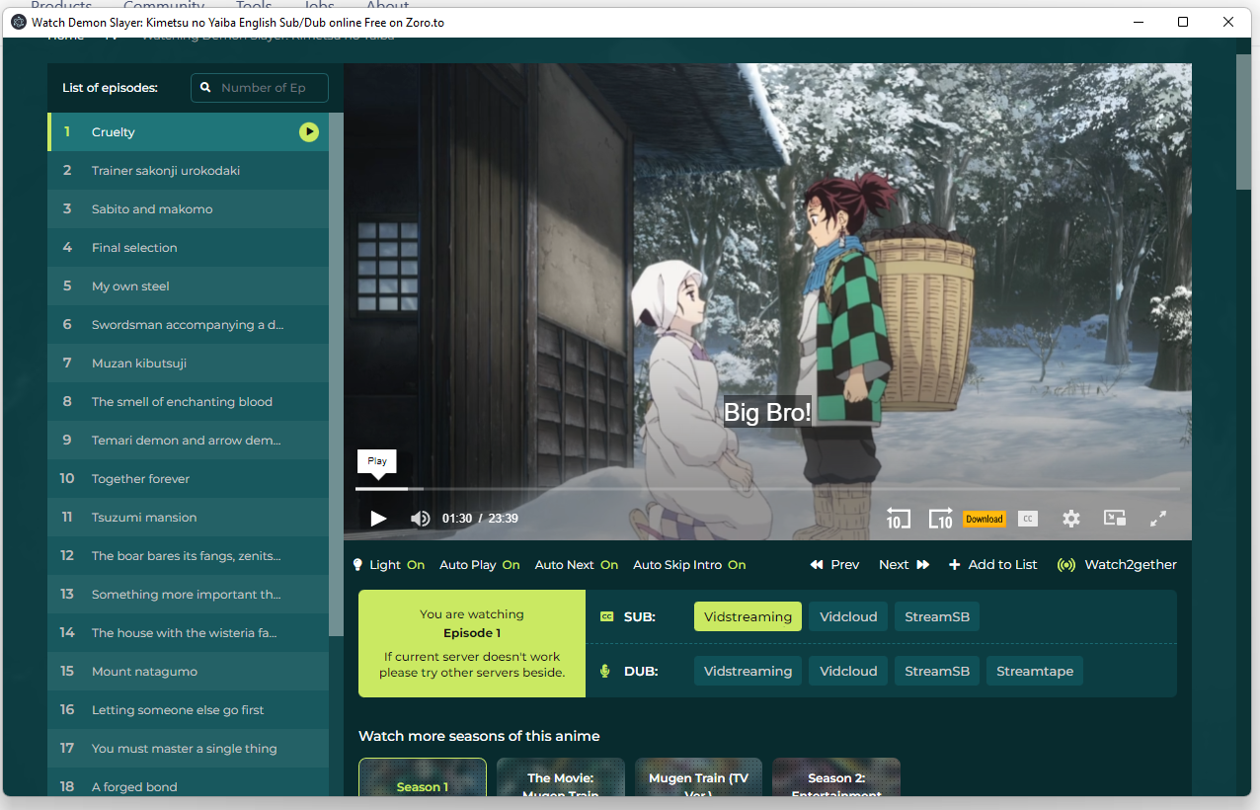Viewport: 1260px width, 810px height.
Task: Select SUB StreamSB server
Action: click(x=937, y=616)
